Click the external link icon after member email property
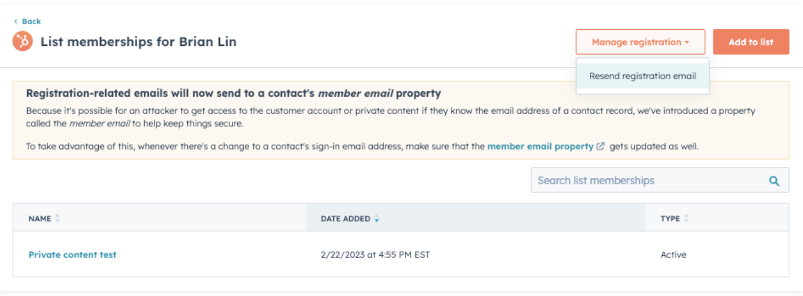The width and height of the screenshot is (803, 296). 601,146
